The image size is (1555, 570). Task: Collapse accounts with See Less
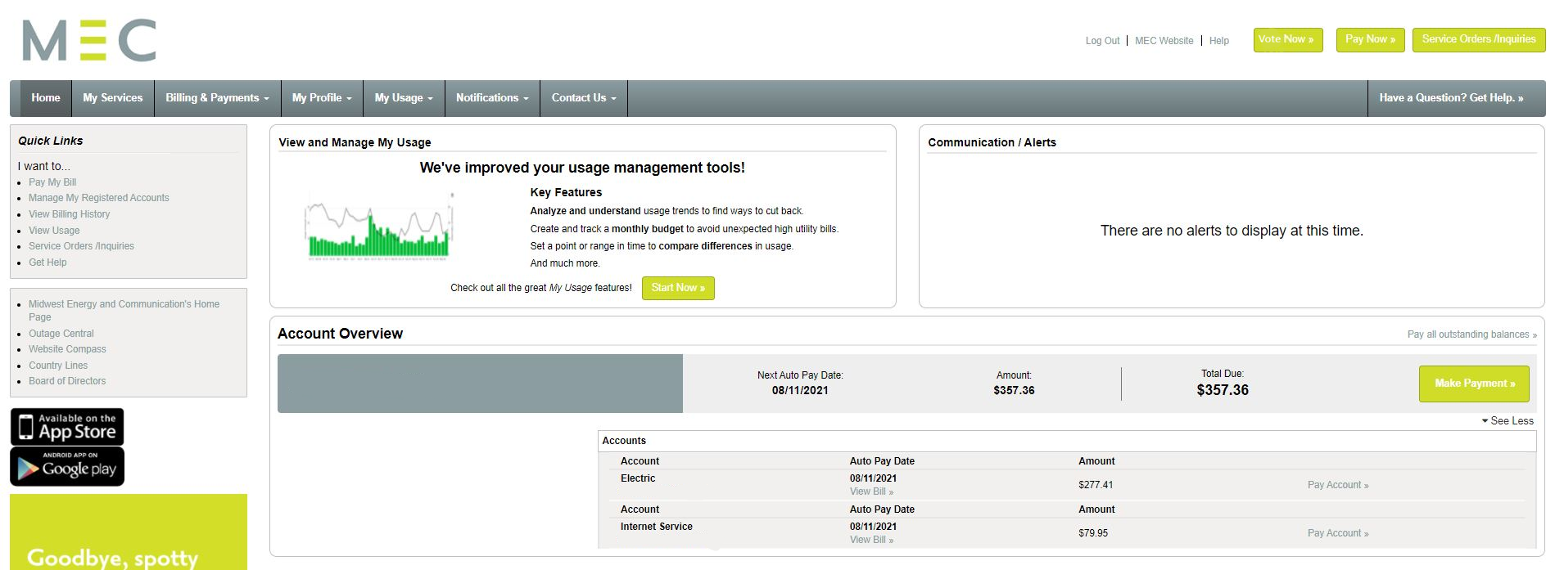point(1508,421)
